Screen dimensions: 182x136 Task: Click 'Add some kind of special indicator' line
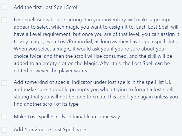92,82
